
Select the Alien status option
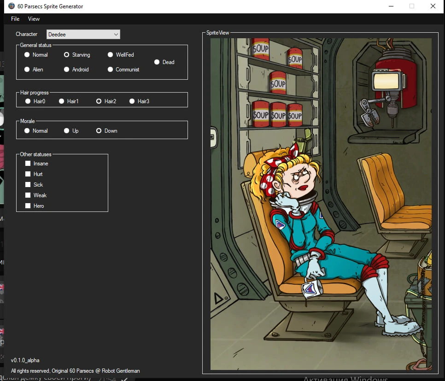(x=27, y=70)
